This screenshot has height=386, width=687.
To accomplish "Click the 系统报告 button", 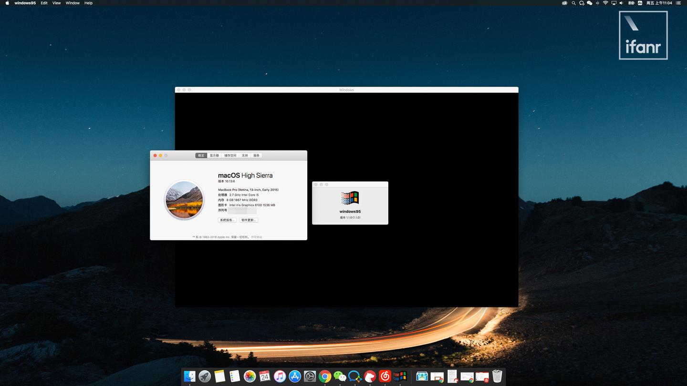I will [x=228, y=220].
